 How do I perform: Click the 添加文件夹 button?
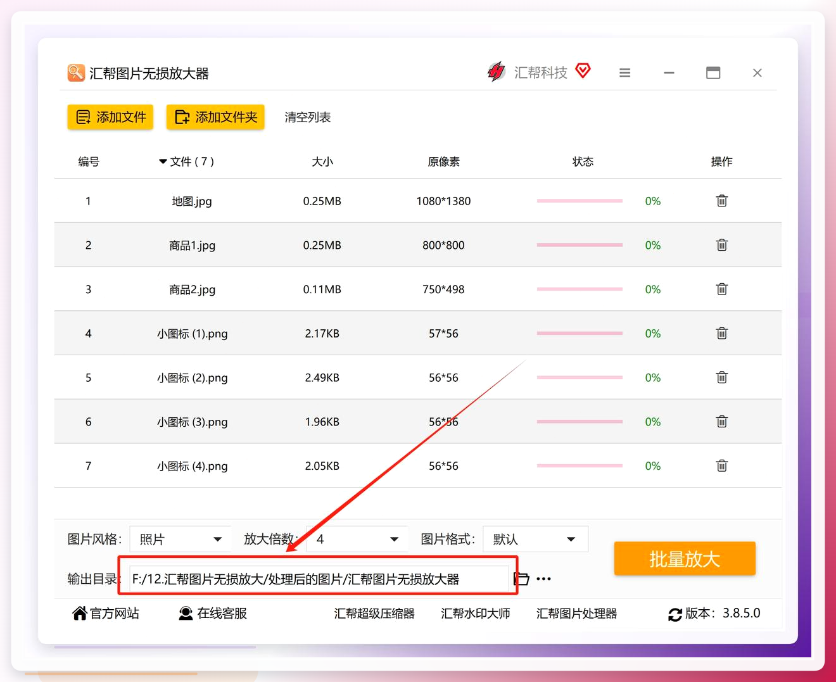[215, 117]
